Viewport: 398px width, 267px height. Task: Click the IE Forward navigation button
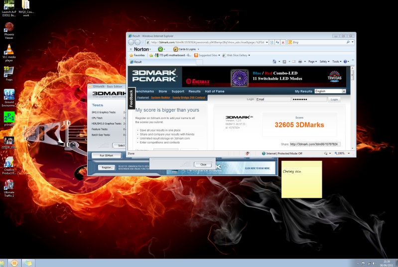[137, 42]
